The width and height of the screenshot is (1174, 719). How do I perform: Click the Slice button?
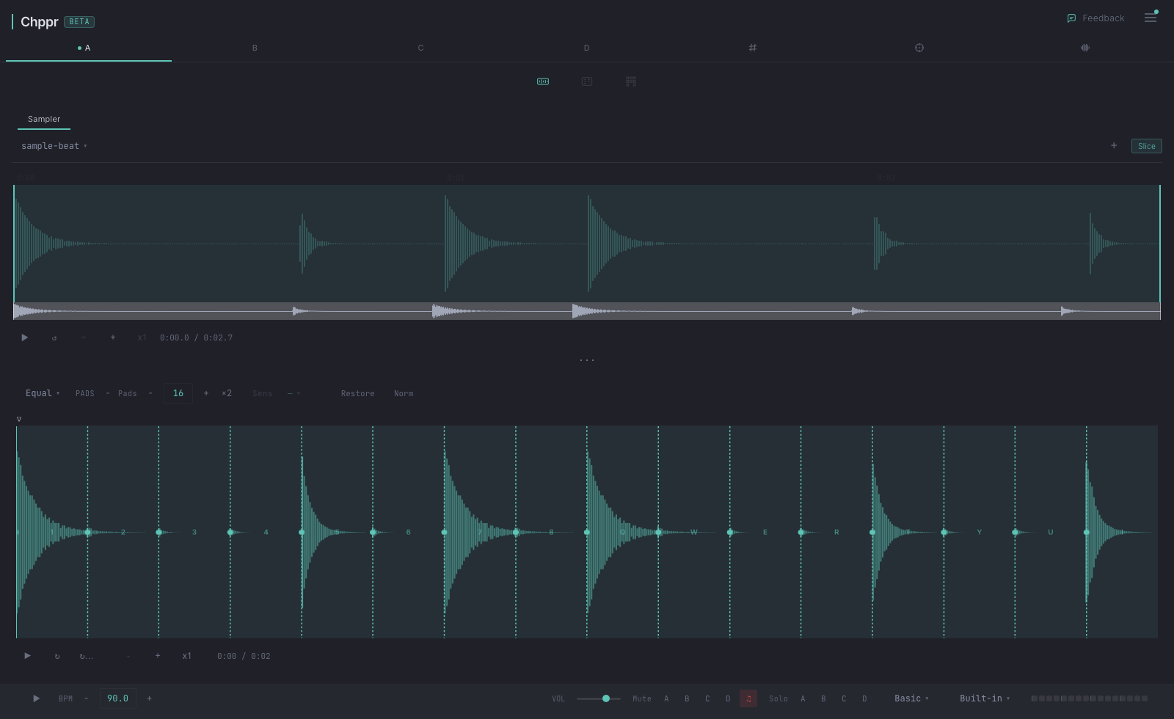point(1147,146)
